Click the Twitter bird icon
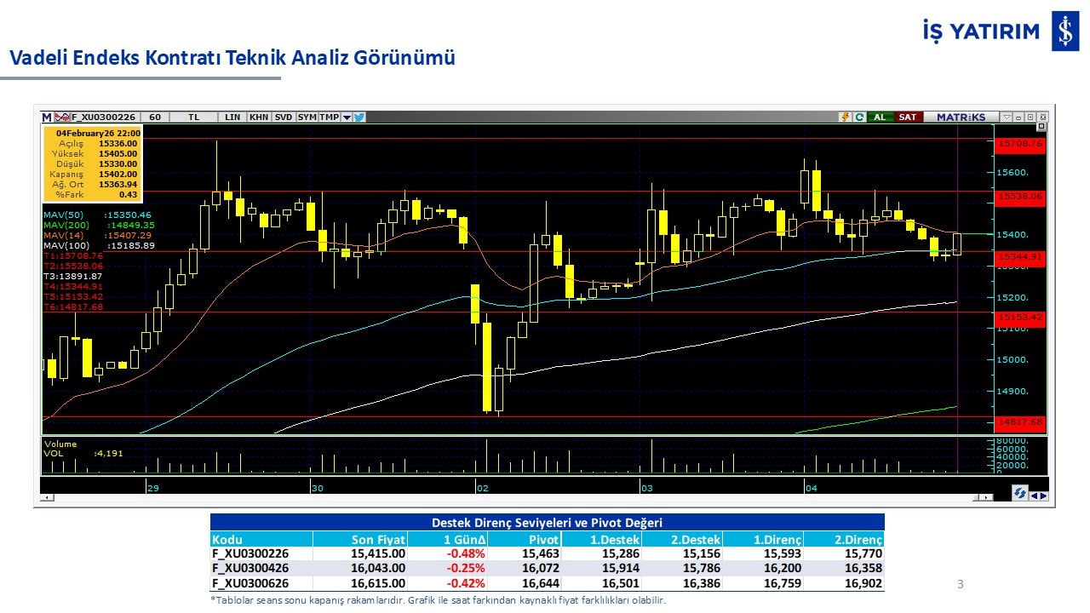This screenshot has width=1090, height=613. pos(359,117)
